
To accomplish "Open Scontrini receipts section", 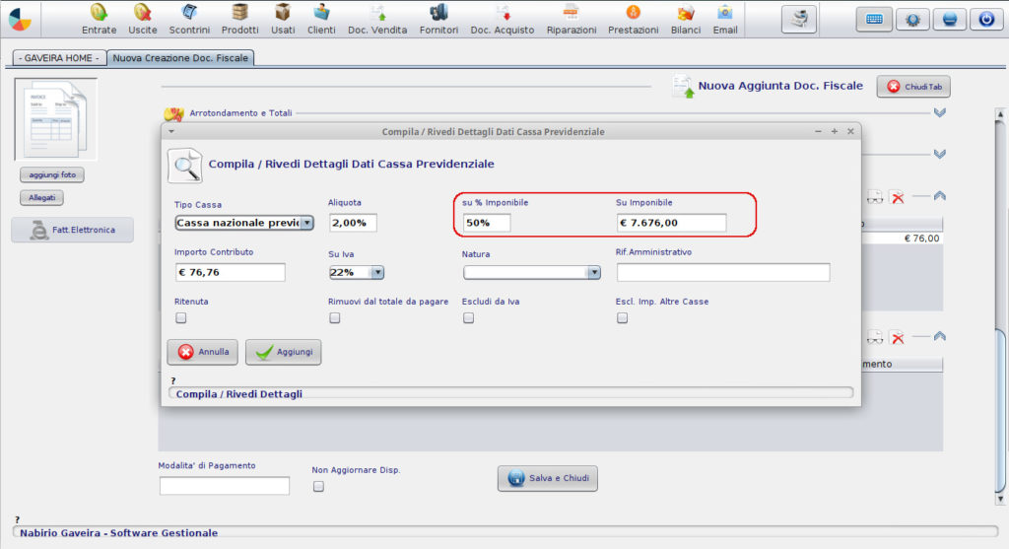I will coord(189,20).
